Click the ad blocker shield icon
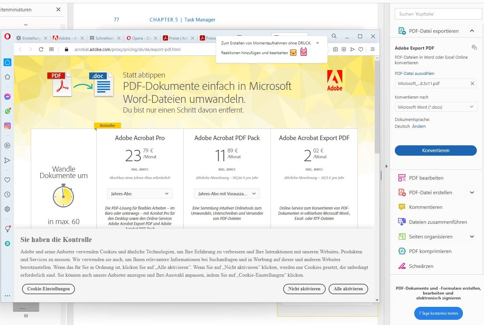484x325 pixels. (x=344, y=49)
